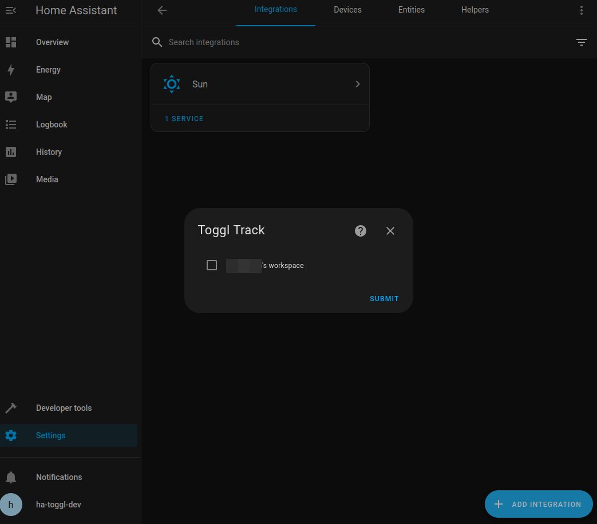The height and width of the screenshot is (524, 597).
Task: Click the Settings gear icon
Action: pos(11,435)
